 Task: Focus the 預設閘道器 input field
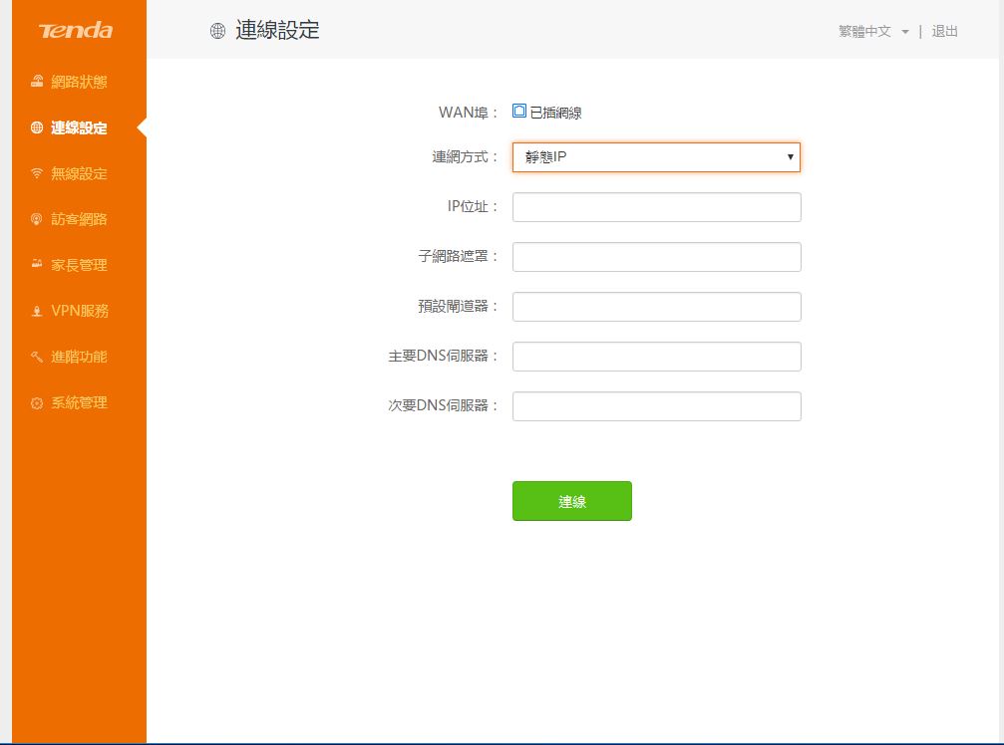pyautogui.click(x=656, y=307)
